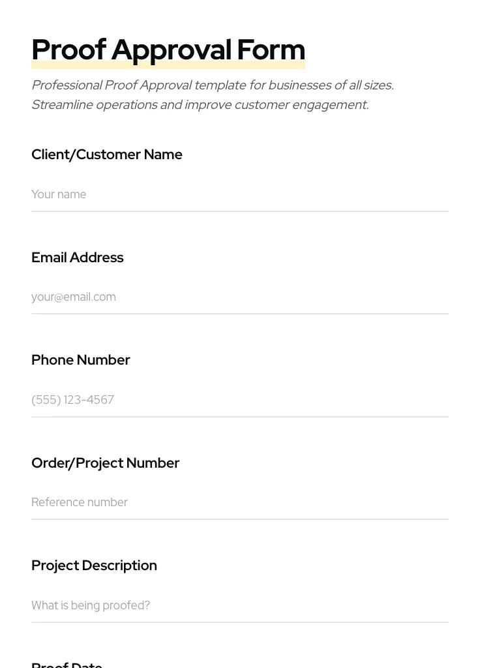Click the 'Your name' placeholder text
Screen dimensions: 480x668
59,194
